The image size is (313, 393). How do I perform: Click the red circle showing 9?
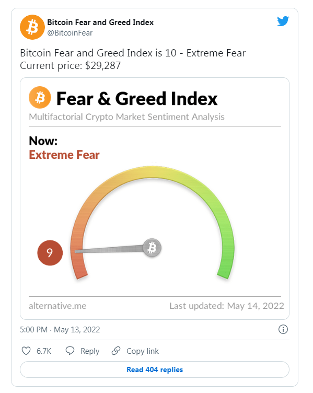pyautogui.click(x=50, y=252)
